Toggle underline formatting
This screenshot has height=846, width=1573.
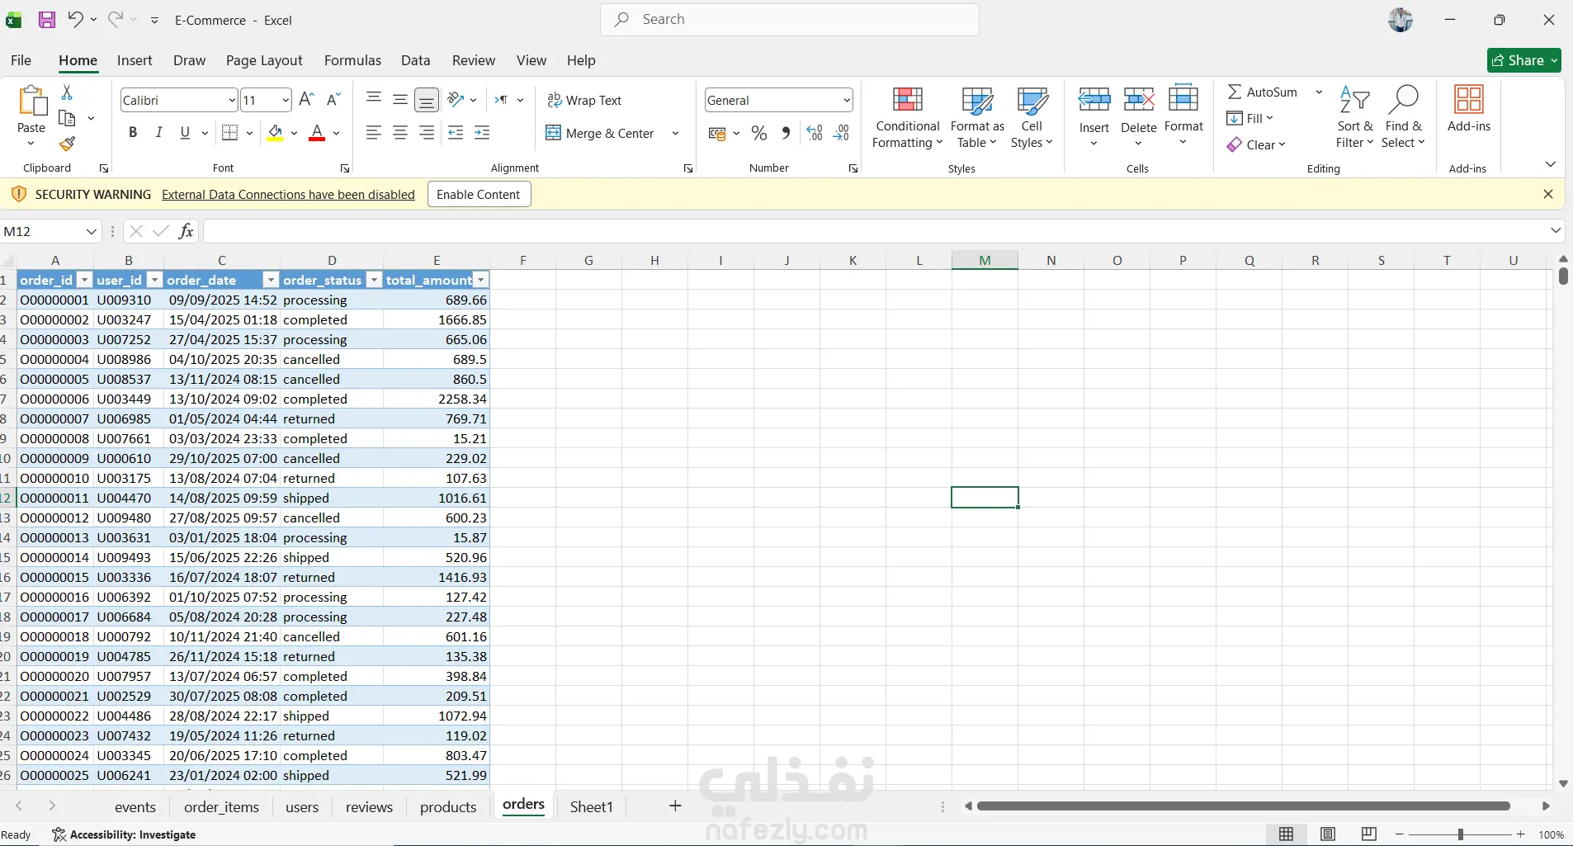tap(185, 133)
